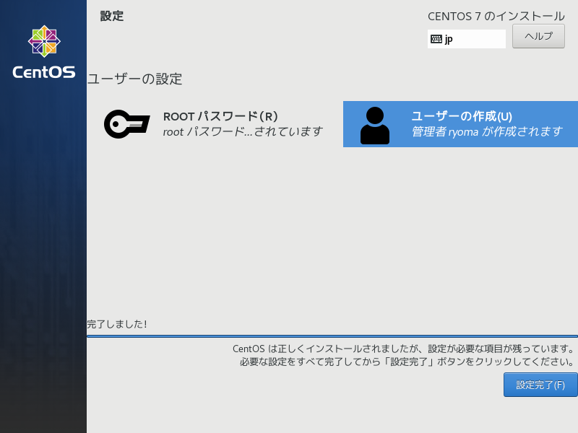The width and height of the screenshot is (578, 433).
Task: Open the ヘルプ help button
Action: (x=538, y=36)
